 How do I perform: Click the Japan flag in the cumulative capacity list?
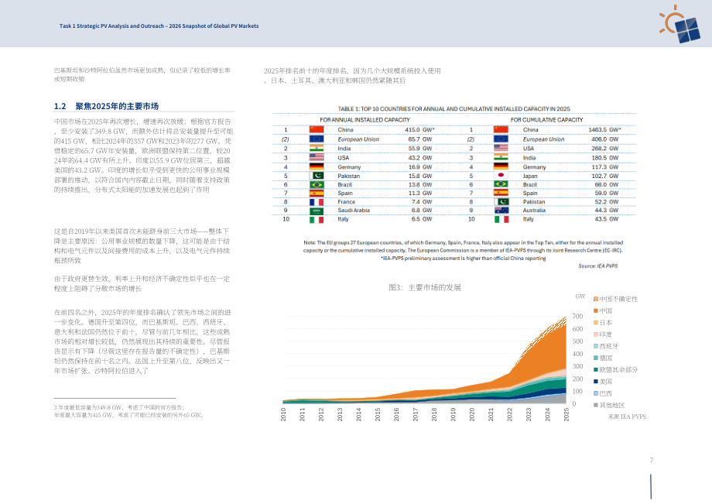tap(501, 176)
